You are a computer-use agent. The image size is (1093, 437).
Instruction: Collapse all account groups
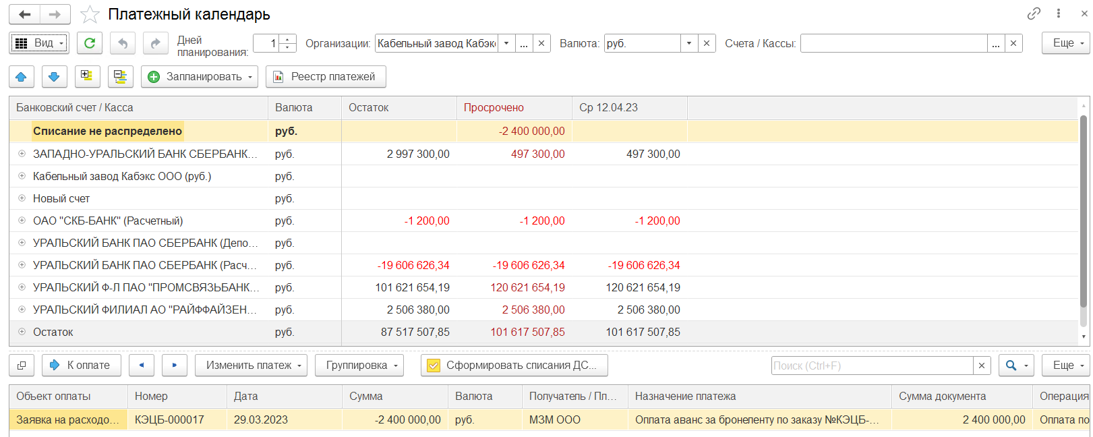120,77
